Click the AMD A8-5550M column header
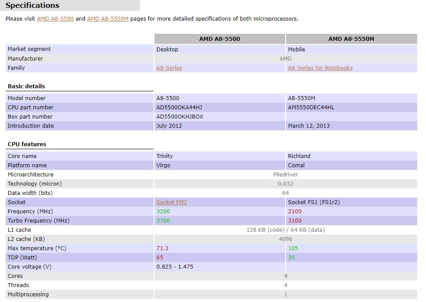The height and width of the screenshot is (302, 426). pos(351,39)
